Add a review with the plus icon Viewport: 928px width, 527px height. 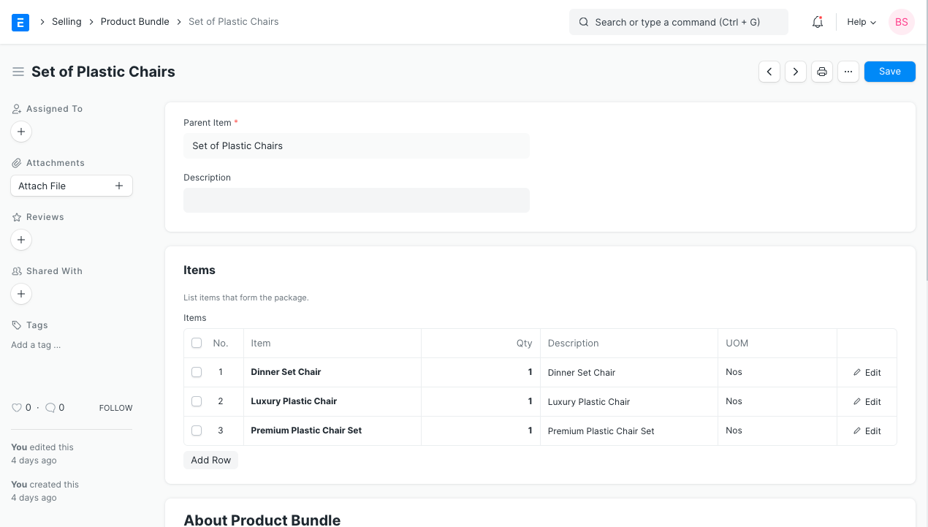coord(21,240)
